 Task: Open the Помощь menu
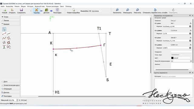click(x=69, y=6)
